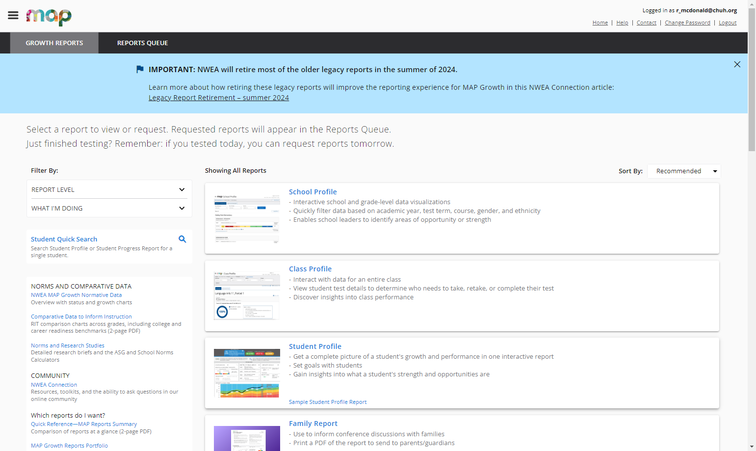The height and width of the screenshot is (451, 756).
Task: Open the Sort By Recommended dropdown
Action: (684, 171)
